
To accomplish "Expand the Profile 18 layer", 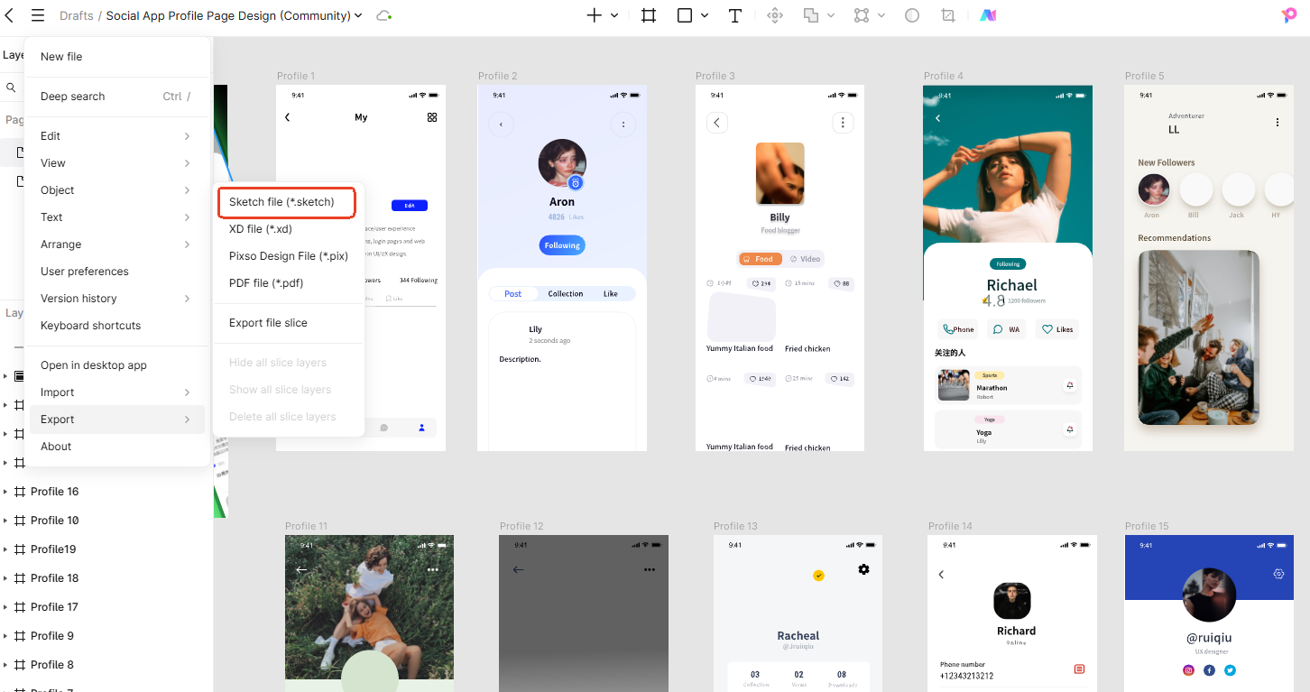I will click(5, 578).
